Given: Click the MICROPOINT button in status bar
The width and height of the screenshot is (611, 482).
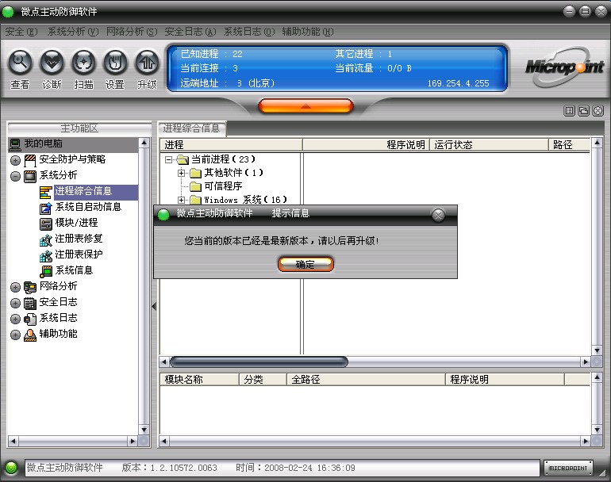Looking at the screenshot, I should (x=568, y=468).
